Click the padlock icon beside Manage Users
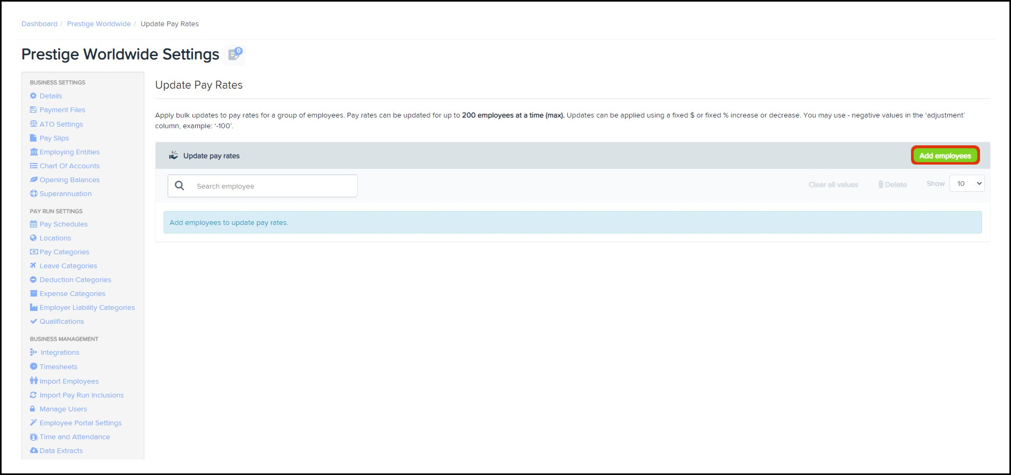Image resolution: width=1011 pixels, height=475 pixels. 33,409
